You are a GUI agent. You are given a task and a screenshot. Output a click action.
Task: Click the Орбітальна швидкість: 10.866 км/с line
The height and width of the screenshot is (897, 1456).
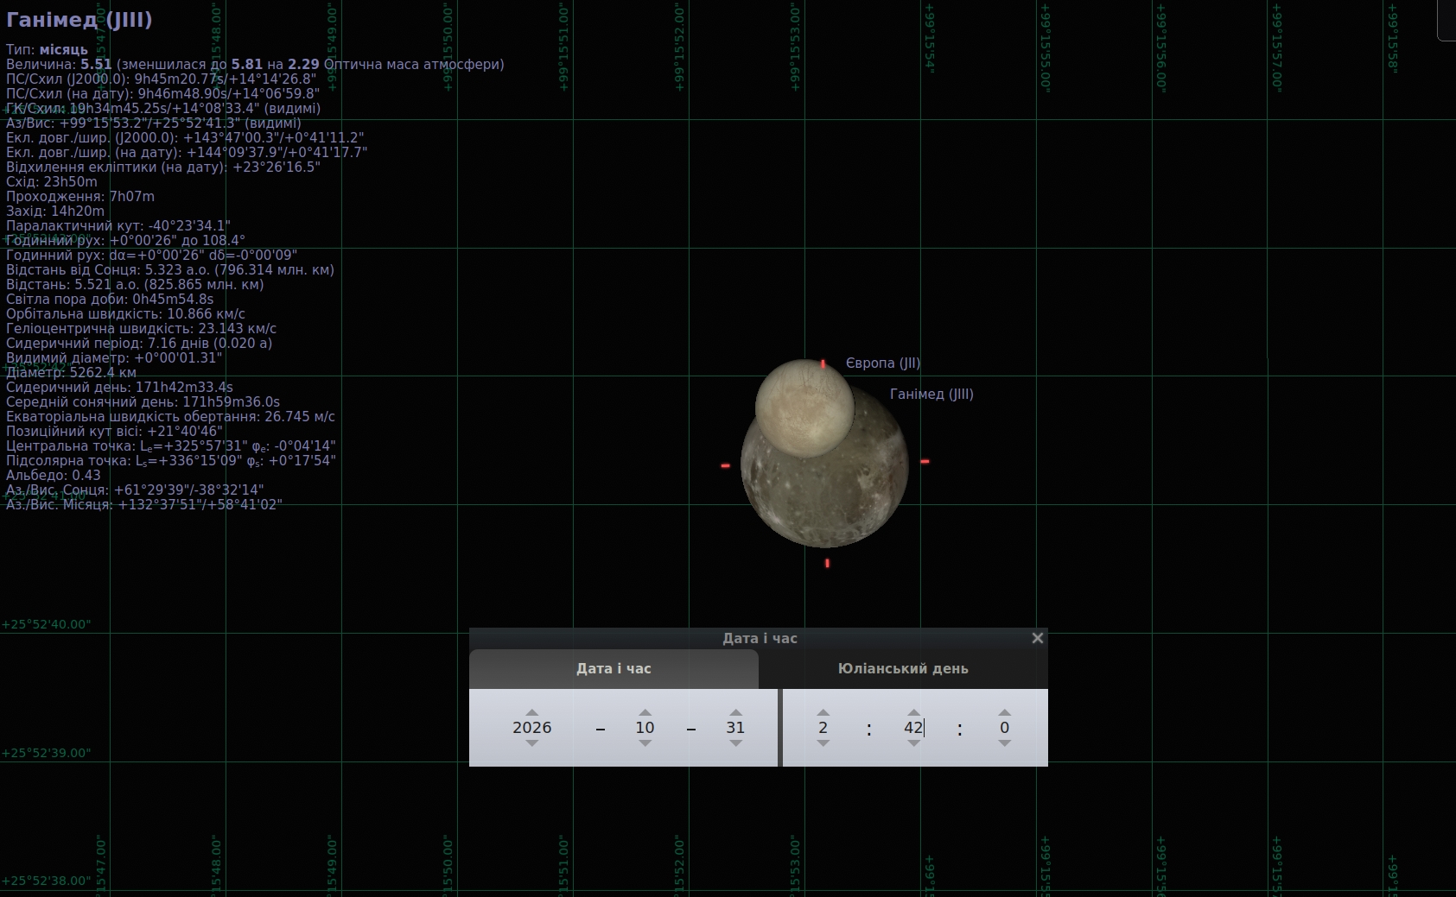tap(125, 314)
